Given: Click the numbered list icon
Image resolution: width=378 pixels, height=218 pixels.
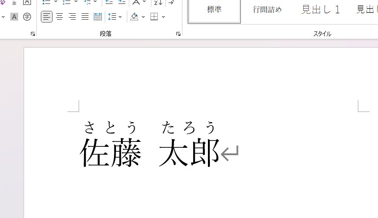Looking at the screenshot, I should pos(67,2).
